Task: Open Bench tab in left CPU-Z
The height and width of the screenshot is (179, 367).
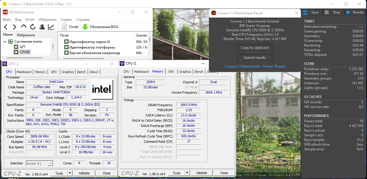Action: pyautogui.click(x=82, y=72)
